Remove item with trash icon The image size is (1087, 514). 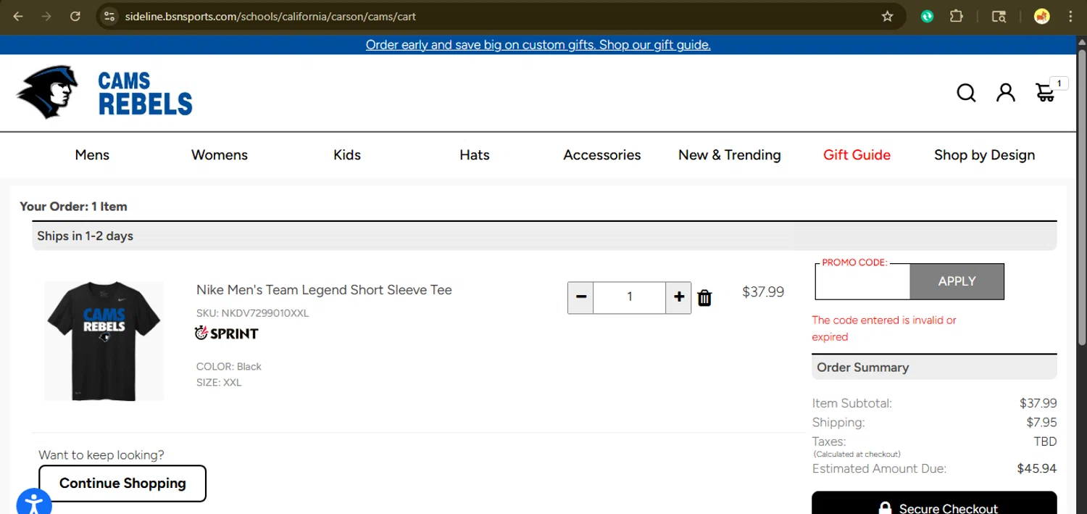tap(704, 298)
